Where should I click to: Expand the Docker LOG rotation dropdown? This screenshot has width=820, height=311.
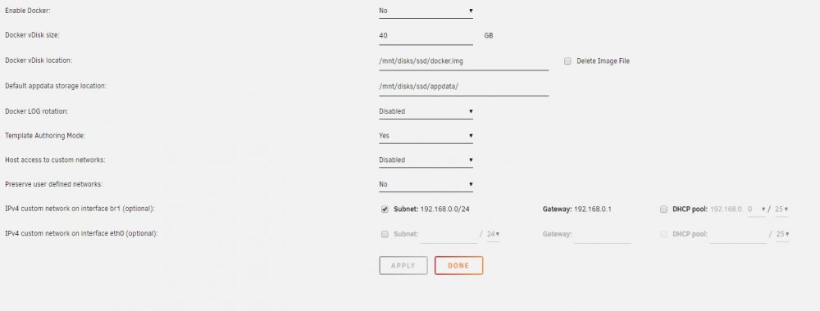[426, 111]
